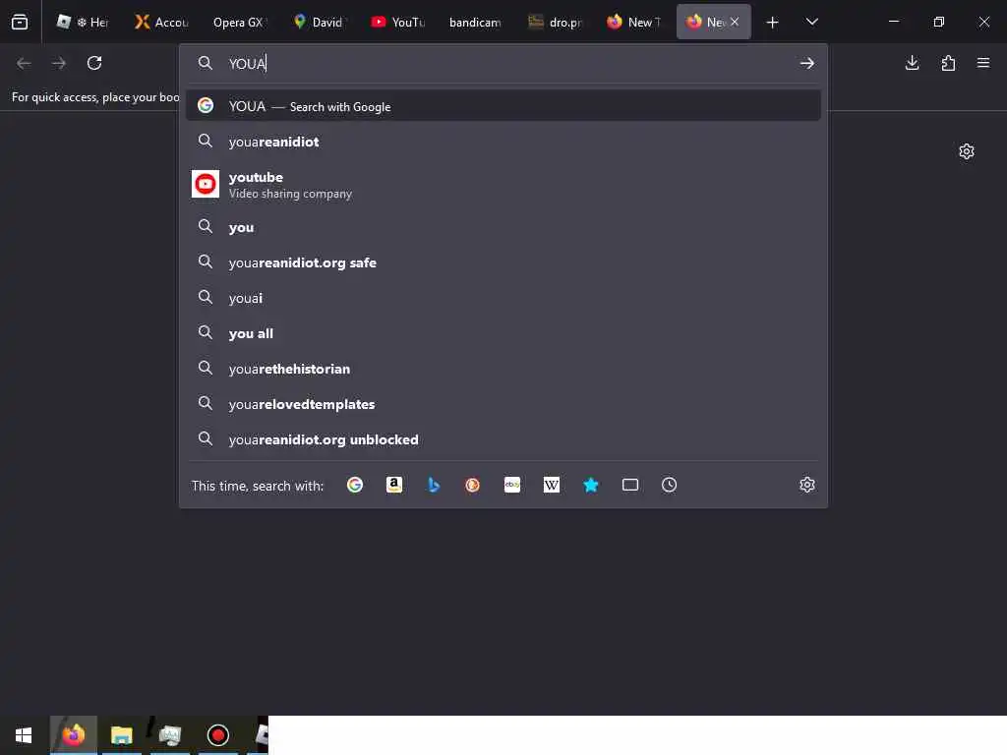Switch to the Opera GX tab
The width and height of the screenshot is (1007, 755).
(x=238, y=22)
